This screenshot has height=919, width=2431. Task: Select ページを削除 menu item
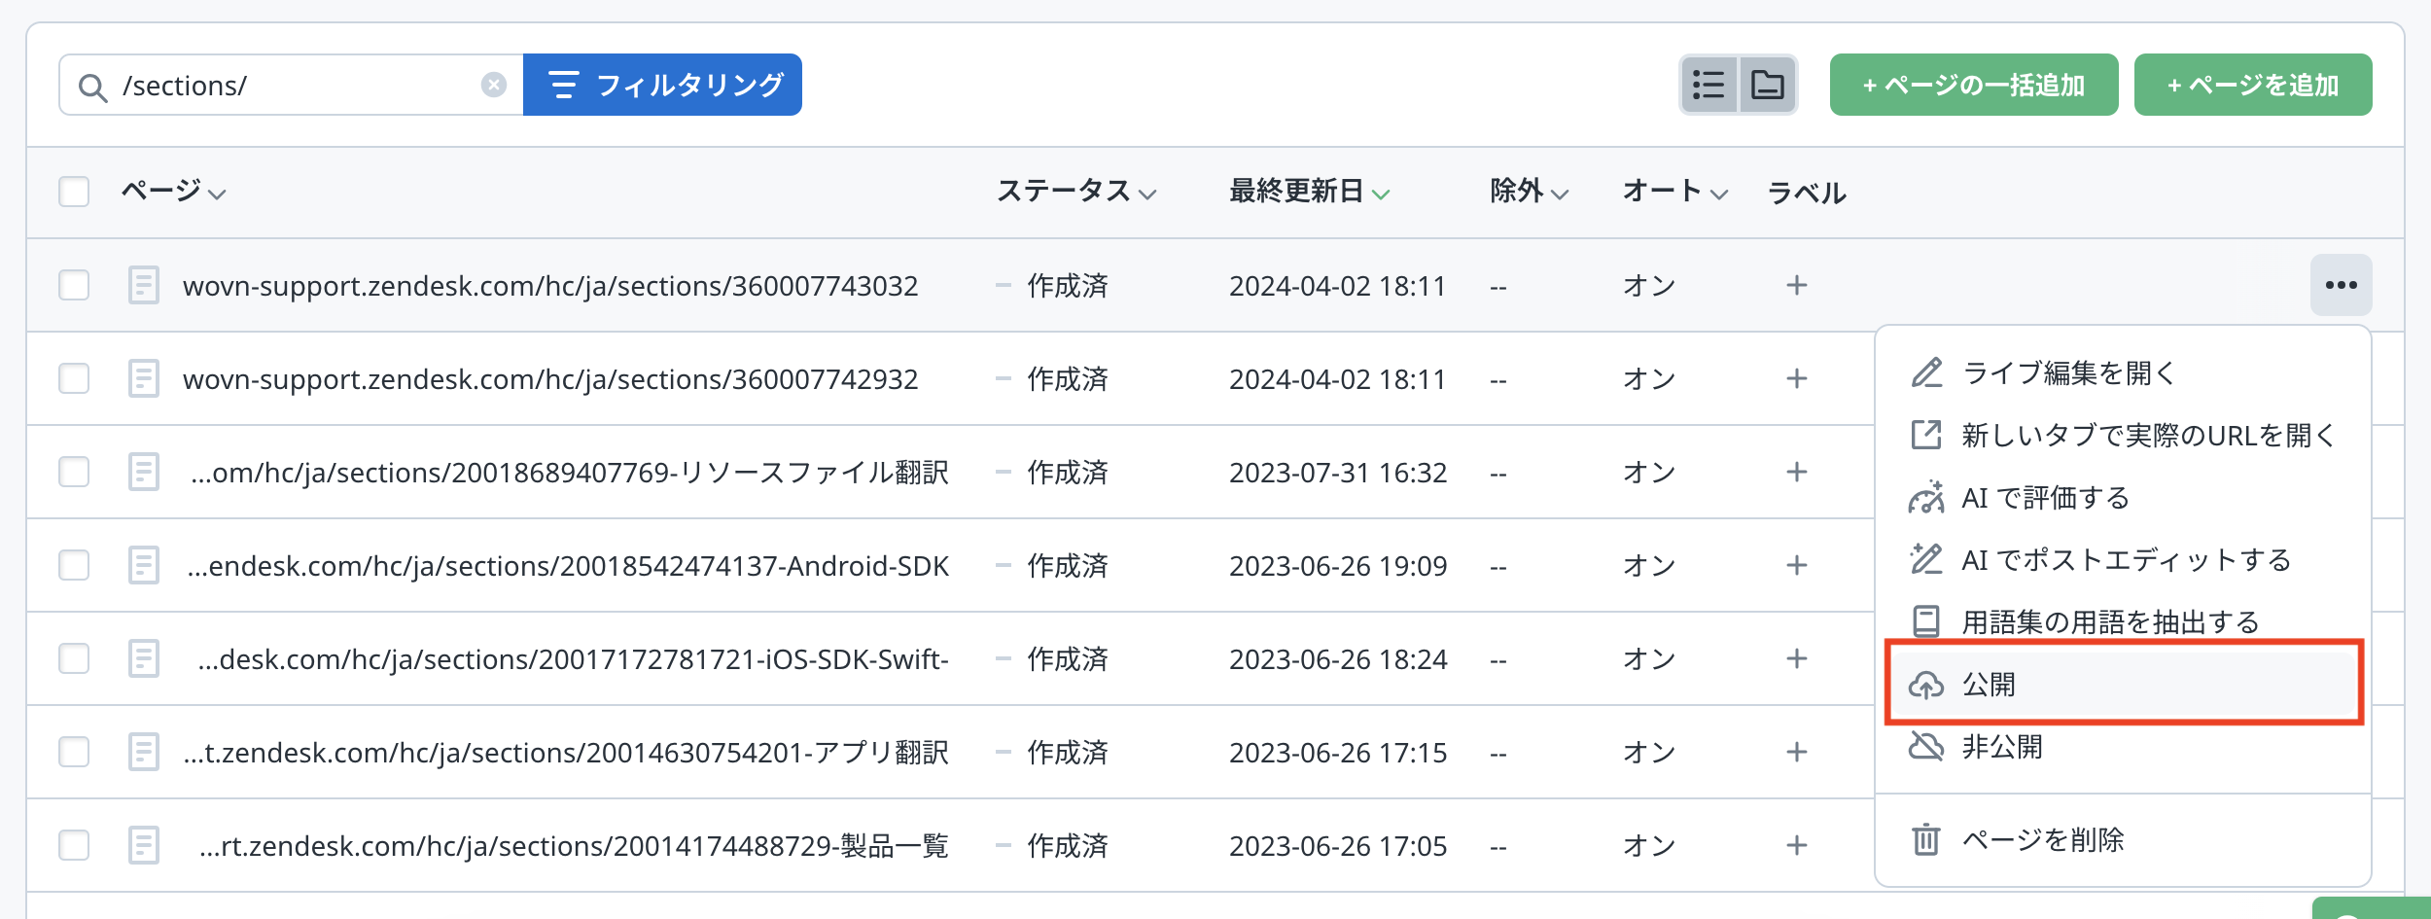point(2042,839)
